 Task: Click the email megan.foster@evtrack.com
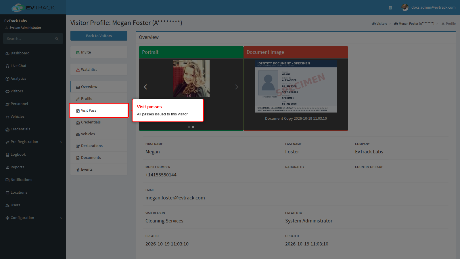175,198
